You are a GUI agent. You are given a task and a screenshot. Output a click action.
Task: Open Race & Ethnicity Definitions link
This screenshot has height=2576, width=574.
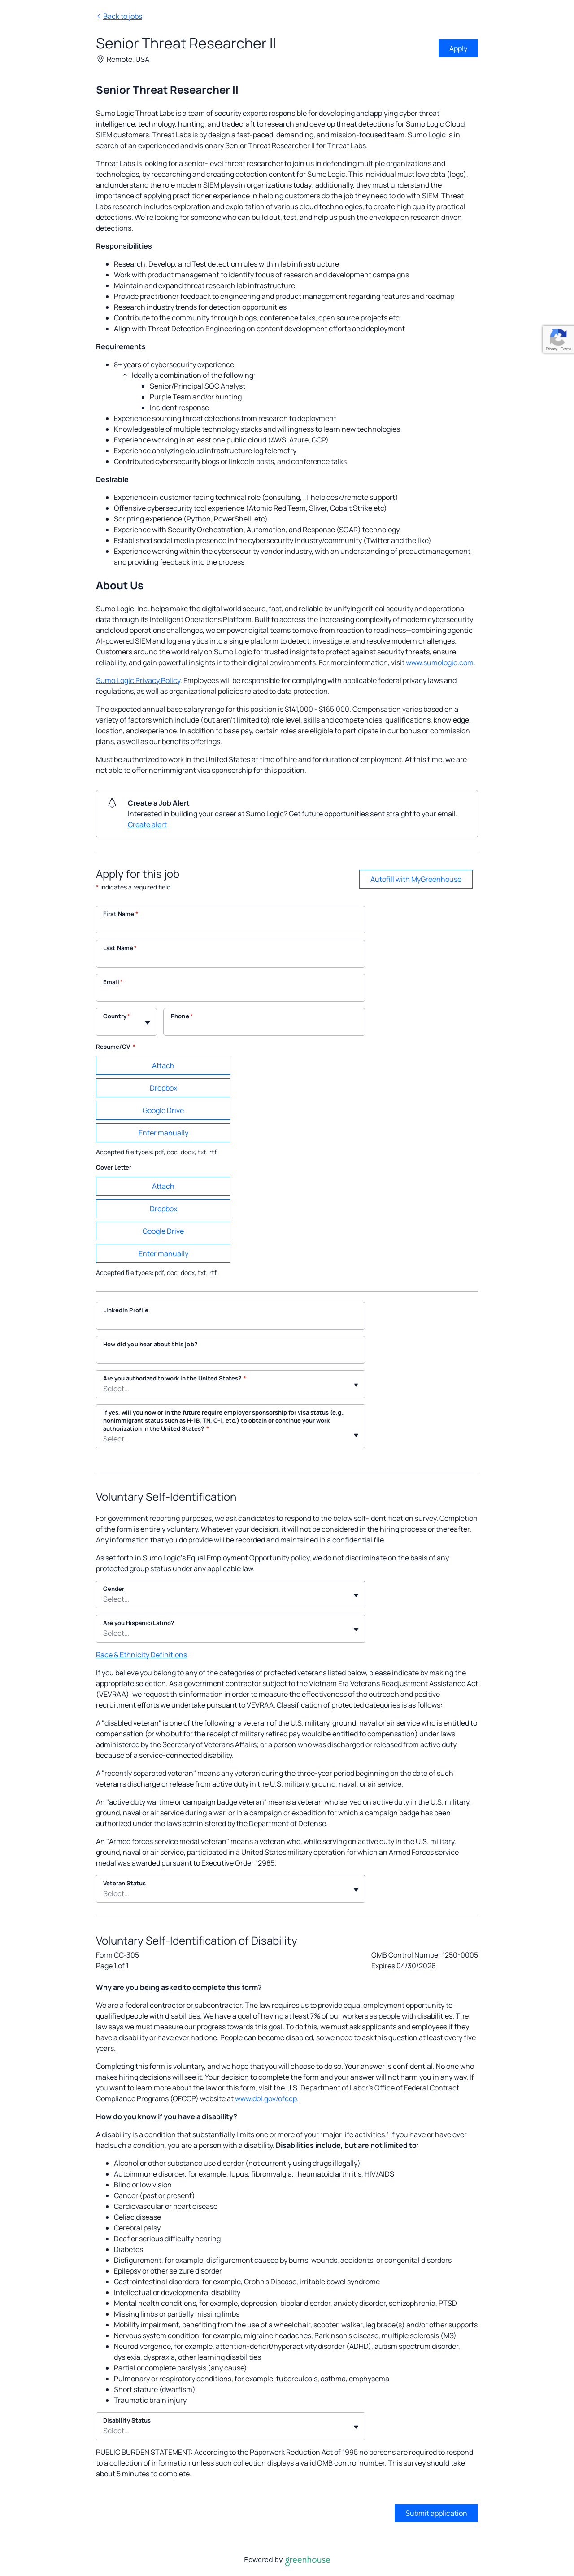tap(141, 1655)
